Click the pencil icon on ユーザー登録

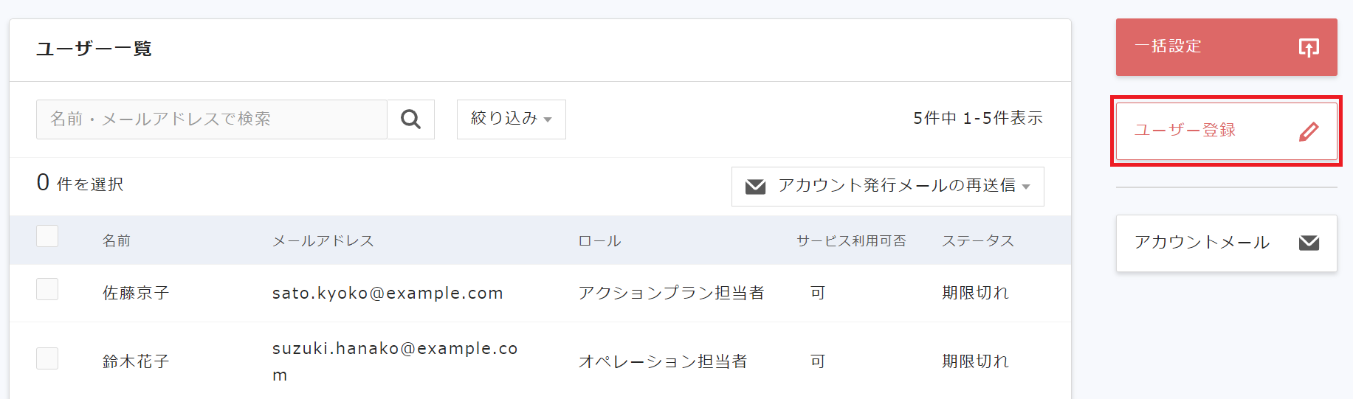coord(1309,132)
